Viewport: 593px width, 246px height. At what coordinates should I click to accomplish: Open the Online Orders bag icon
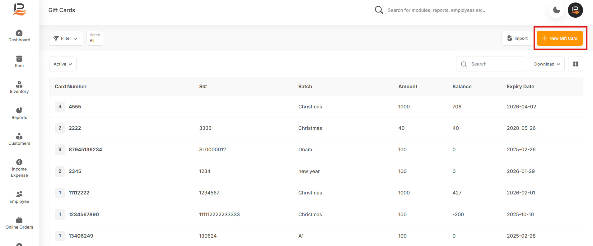point(19,220)
